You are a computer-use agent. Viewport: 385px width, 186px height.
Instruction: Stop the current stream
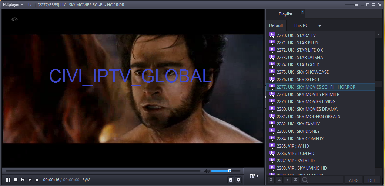16,180
